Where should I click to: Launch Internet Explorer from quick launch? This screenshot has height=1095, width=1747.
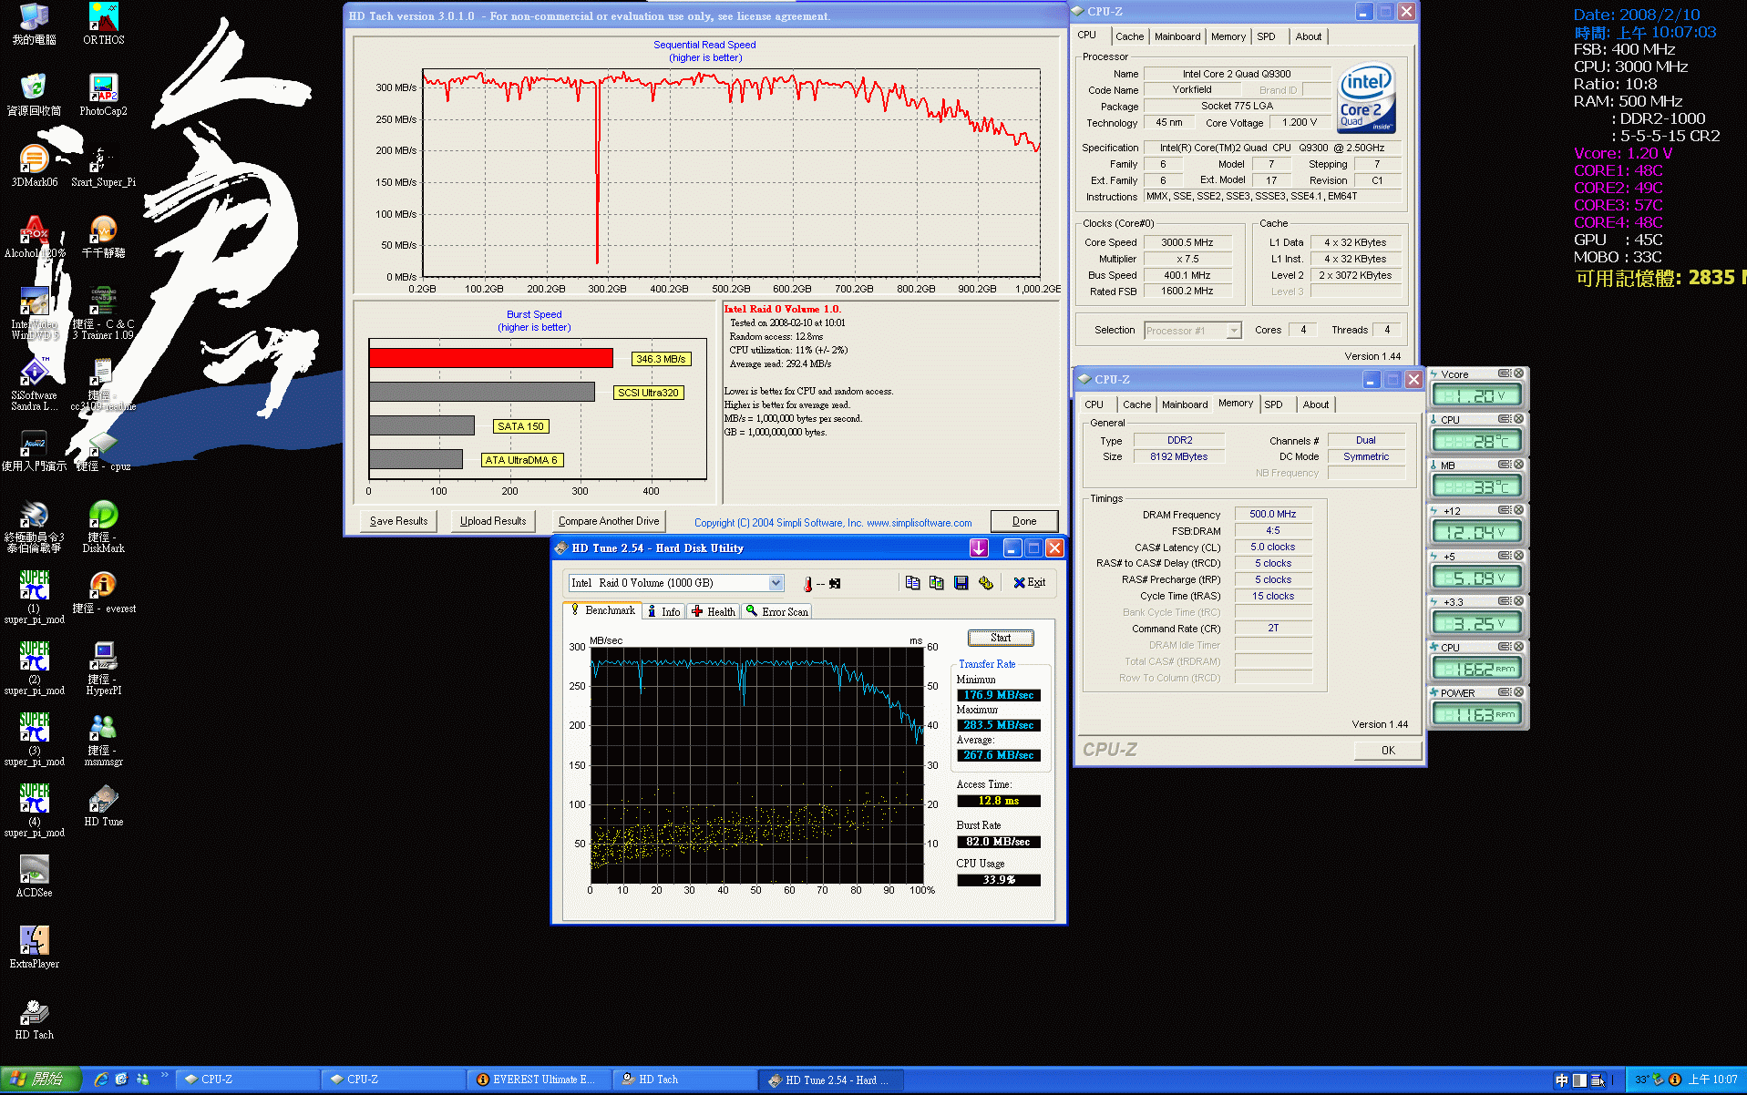click(x=100, y=1080)
